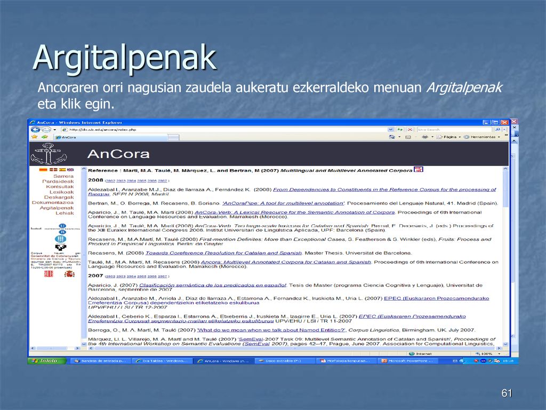Jump to 2007 in the 2008 year row
546x410 pixels.
coord(162,181)
